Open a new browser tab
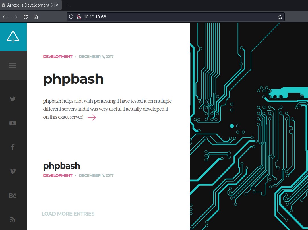The image size is (308, 230). 68,5
